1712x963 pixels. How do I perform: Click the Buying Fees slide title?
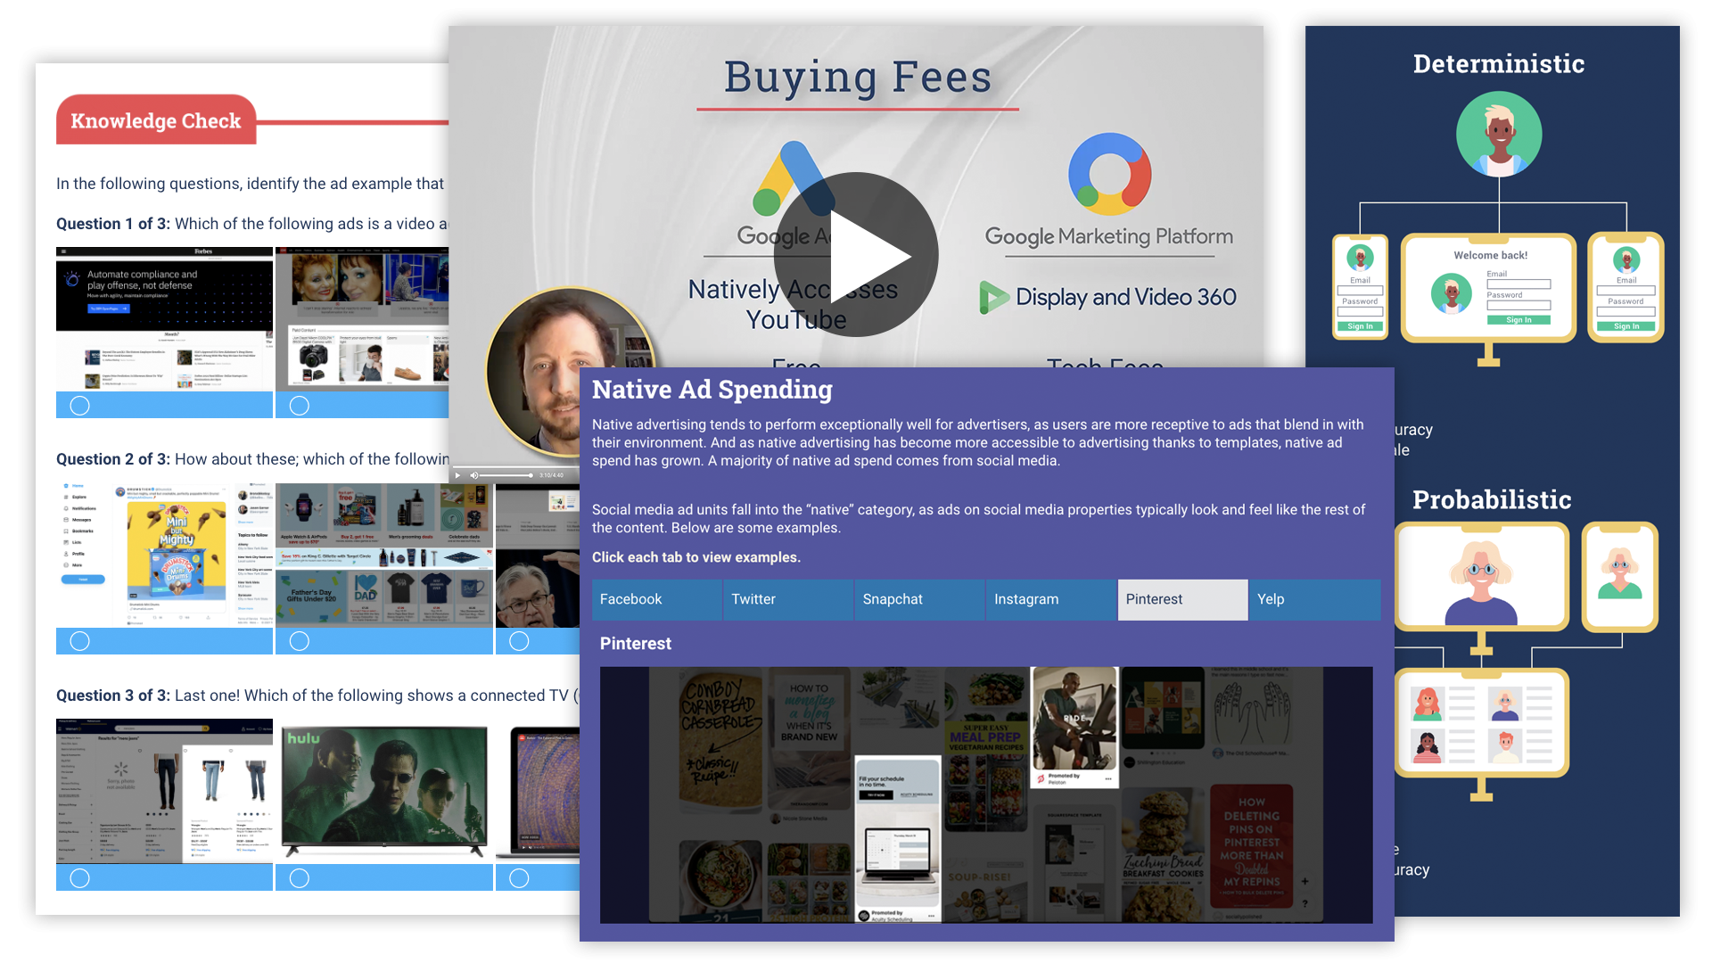pyautogui.click(x=858, y=78)
